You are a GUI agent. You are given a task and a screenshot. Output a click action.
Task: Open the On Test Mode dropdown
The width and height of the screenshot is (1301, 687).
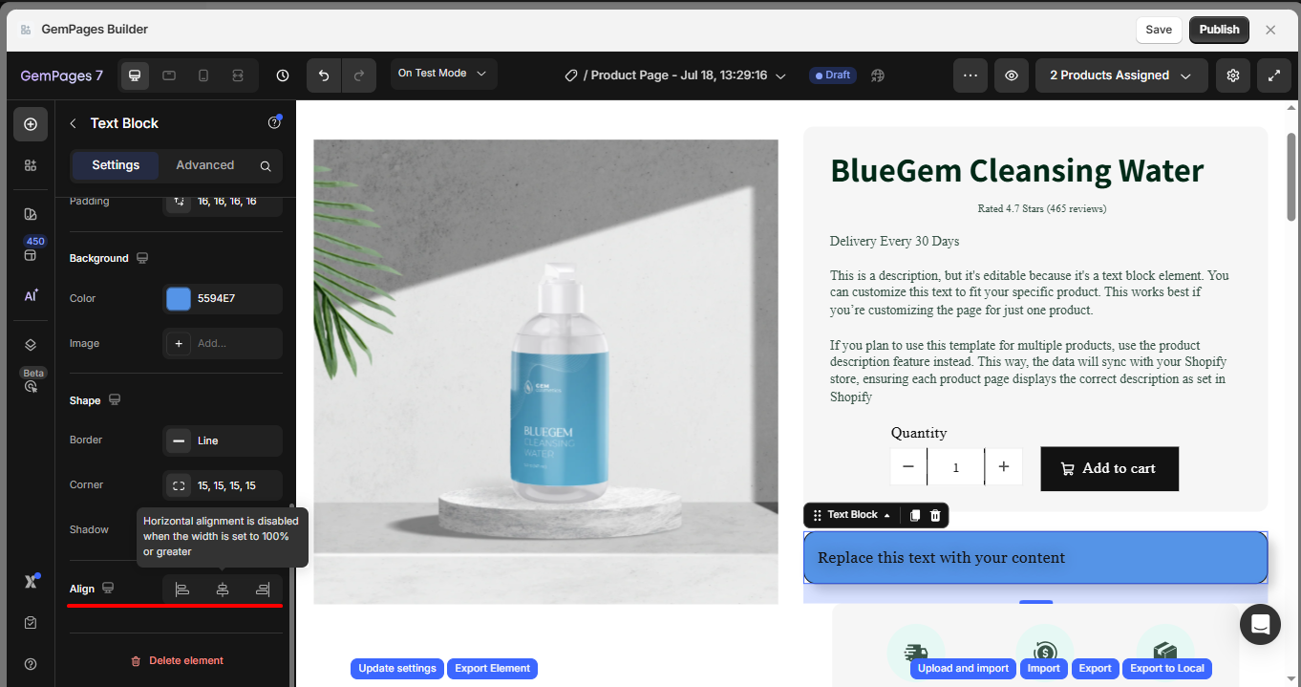(x=443, y=74)
